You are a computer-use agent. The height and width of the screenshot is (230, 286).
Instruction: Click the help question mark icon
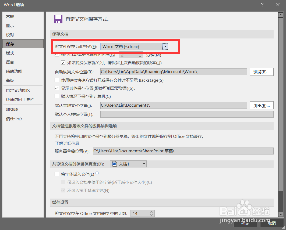(262, 5)
